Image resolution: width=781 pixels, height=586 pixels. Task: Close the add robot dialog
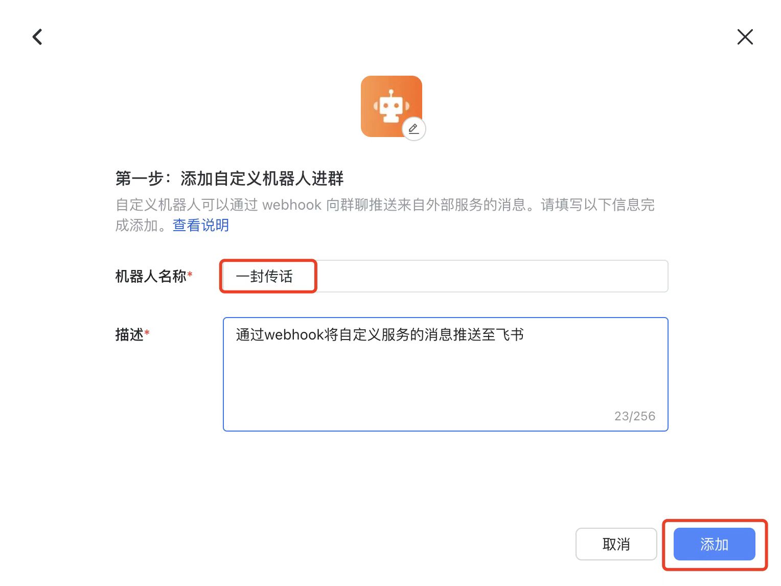[745, 37]
